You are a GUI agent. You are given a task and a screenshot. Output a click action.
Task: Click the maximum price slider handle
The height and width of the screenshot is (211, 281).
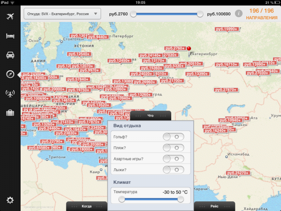point(200,14)
